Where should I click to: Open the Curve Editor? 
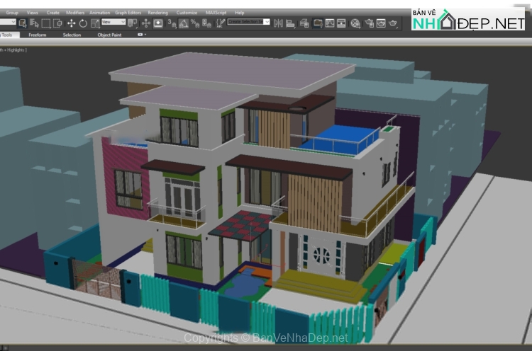coord(318,23)
